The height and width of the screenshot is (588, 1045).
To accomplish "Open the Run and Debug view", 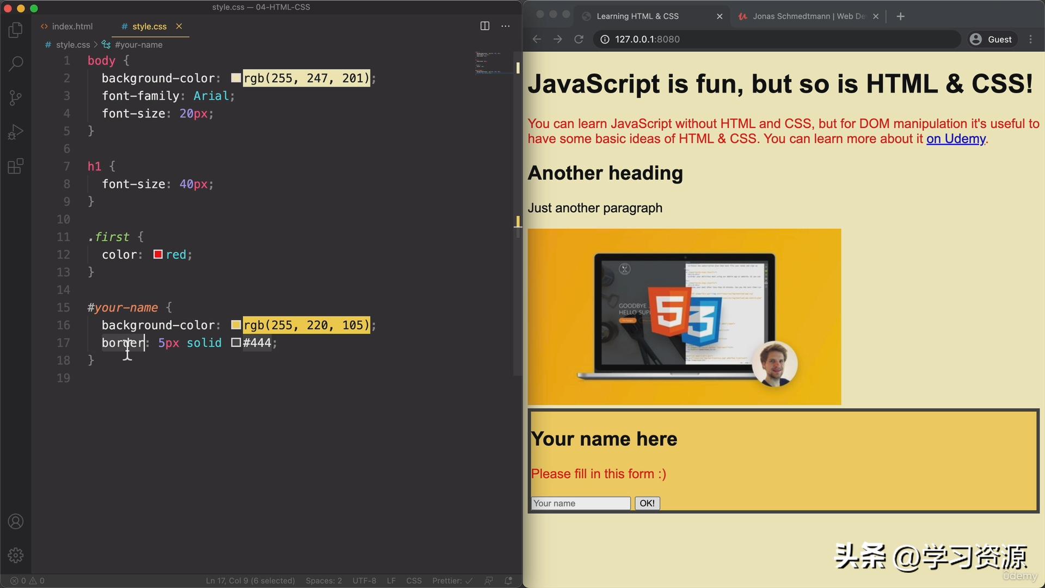I will click(15, 131).
